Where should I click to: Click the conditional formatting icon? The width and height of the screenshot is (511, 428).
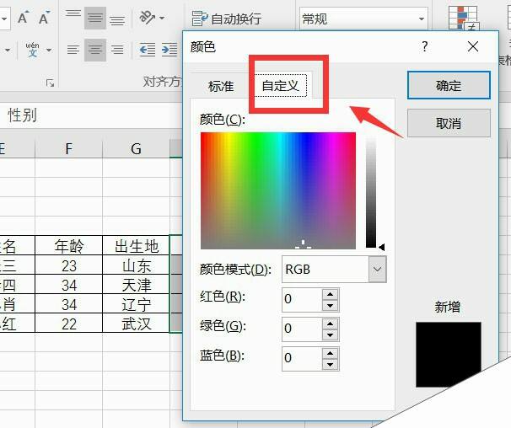463,18
